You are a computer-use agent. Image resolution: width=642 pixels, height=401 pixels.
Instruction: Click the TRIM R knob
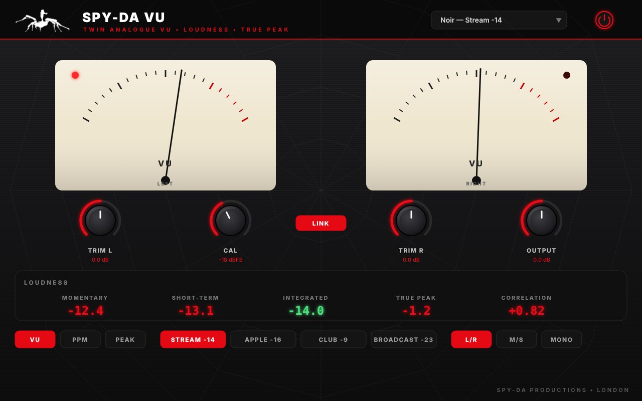point(411,221)
